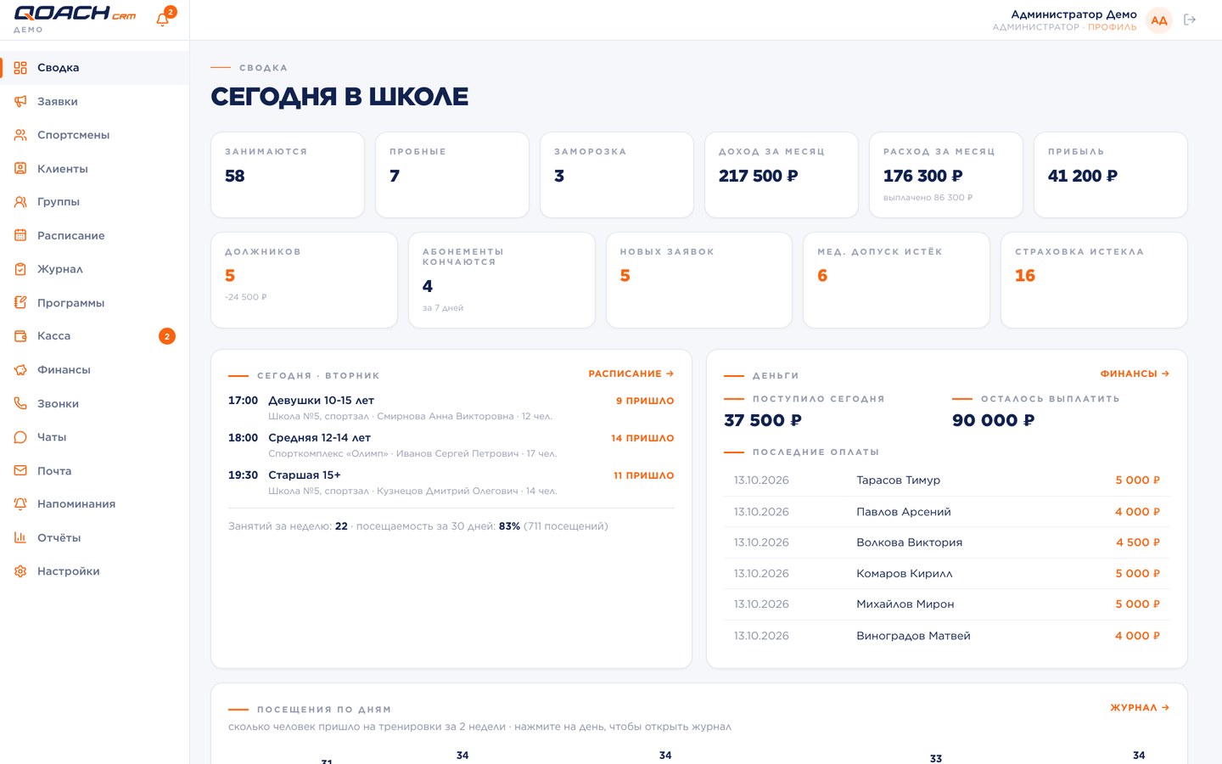The height and width of the screenshot is (764, 1222).
Task: Click the Виноградов Матвей payment row
Action: pyautogui.click(x=947, y=636)
